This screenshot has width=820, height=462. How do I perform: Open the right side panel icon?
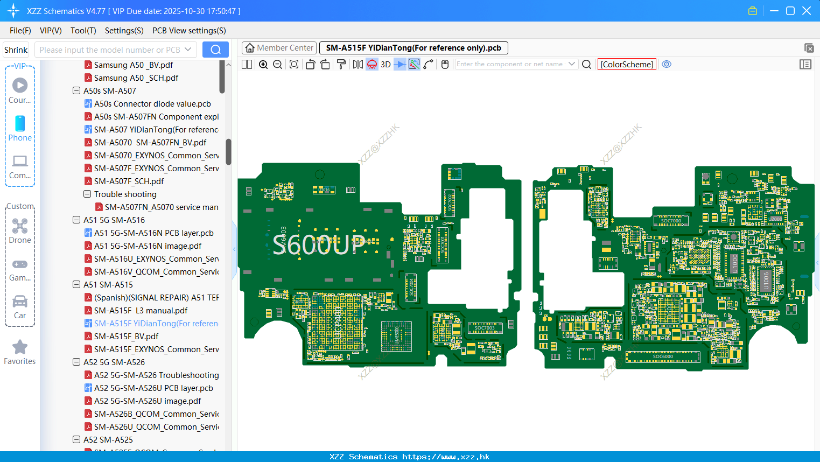pyautogui.click(x=805, y=64)
